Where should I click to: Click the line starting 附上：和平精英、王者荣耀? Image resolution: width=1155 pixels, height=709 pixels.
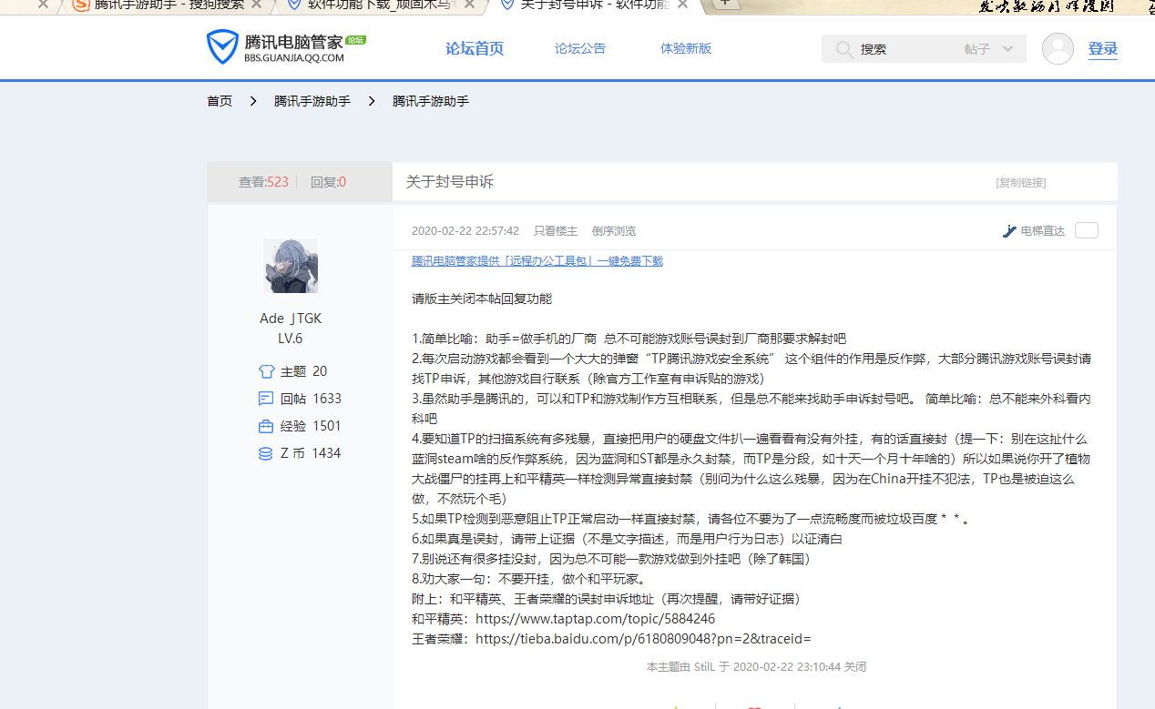[606, 599]
